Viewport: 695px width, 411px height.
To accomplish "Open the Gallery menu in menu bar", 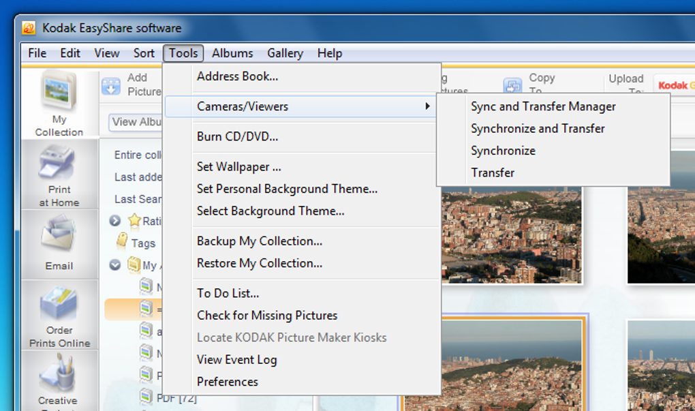I will (x=285, y=53).
